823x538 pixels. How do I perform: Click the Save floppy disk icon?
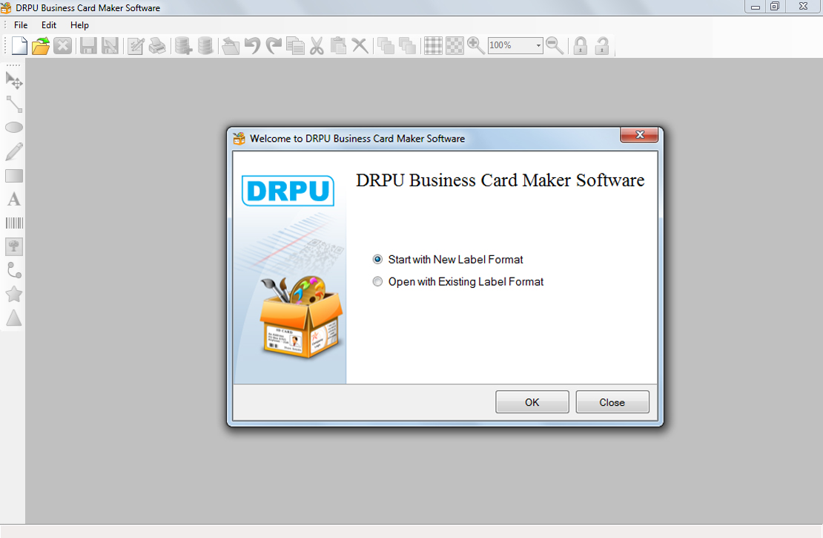88,46
